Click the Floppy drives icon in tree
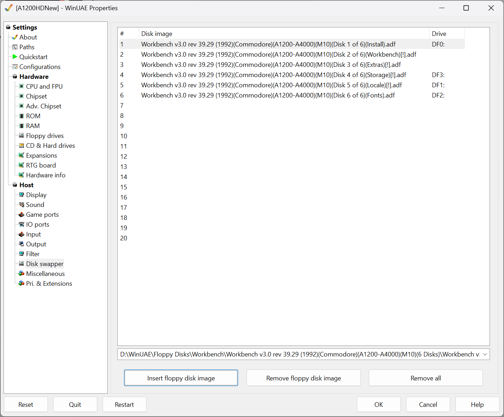Screen dimensions: 504x417 pos(21,135)
